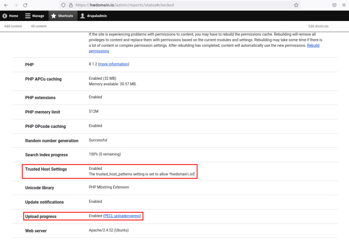
Task: Select the Add content shortcut
Action: coord(13,26)
